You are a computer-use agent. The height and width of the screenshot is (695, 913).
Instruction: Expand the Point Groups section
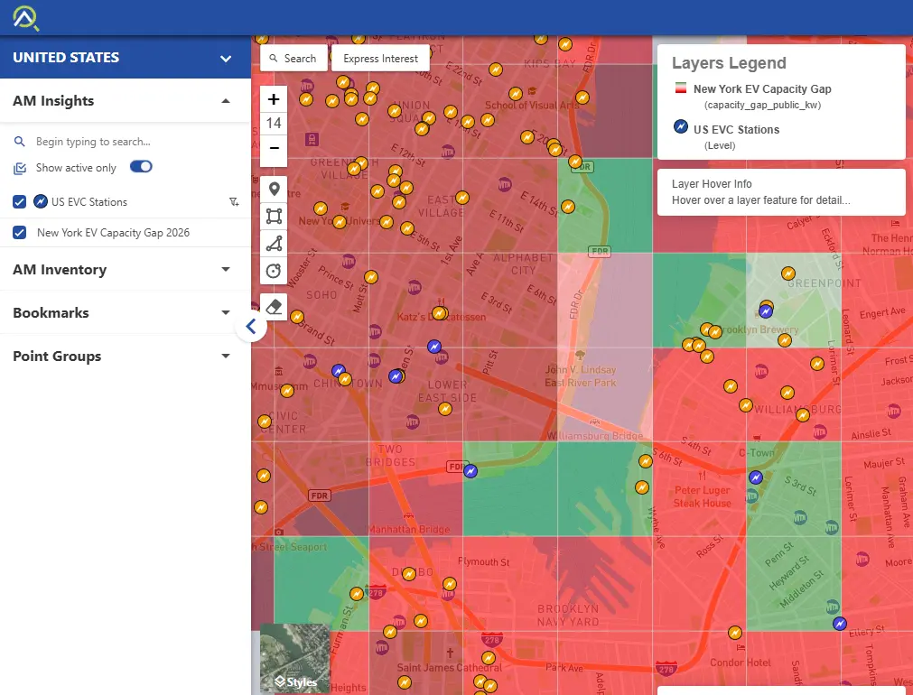click(x=225, y=357)
